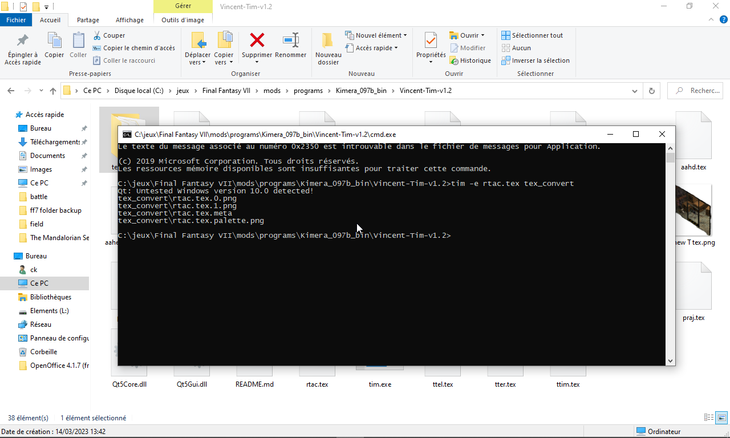Open Quick Access toolbar customize arrow
This screenshot has width=730, height=438.
click(x=46, y=7)
